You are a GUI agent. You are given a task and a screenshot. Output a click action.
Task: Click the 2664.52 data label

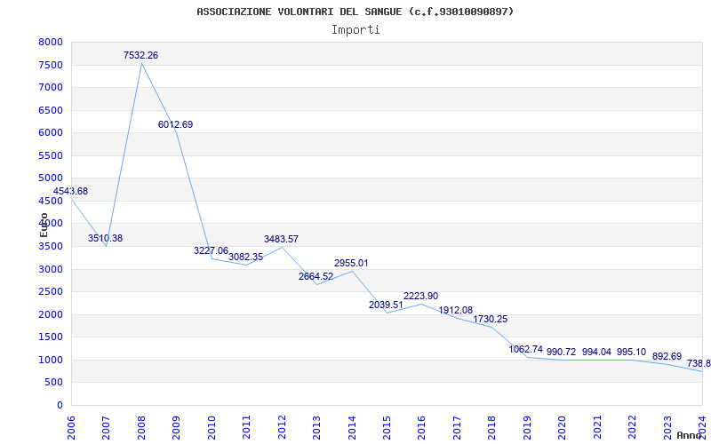tap(316, 276)
